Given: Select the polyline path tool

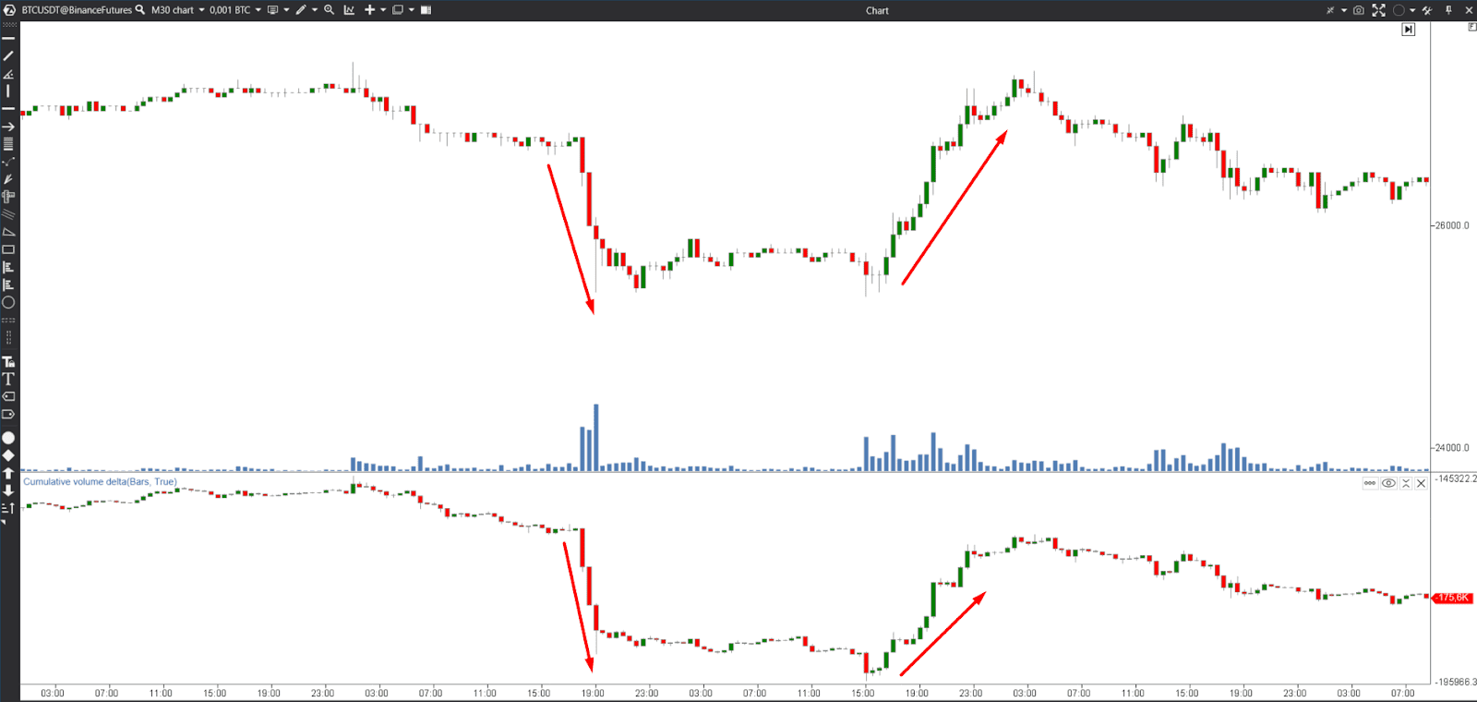Looking at the screenshot, I should coord(8,162).
